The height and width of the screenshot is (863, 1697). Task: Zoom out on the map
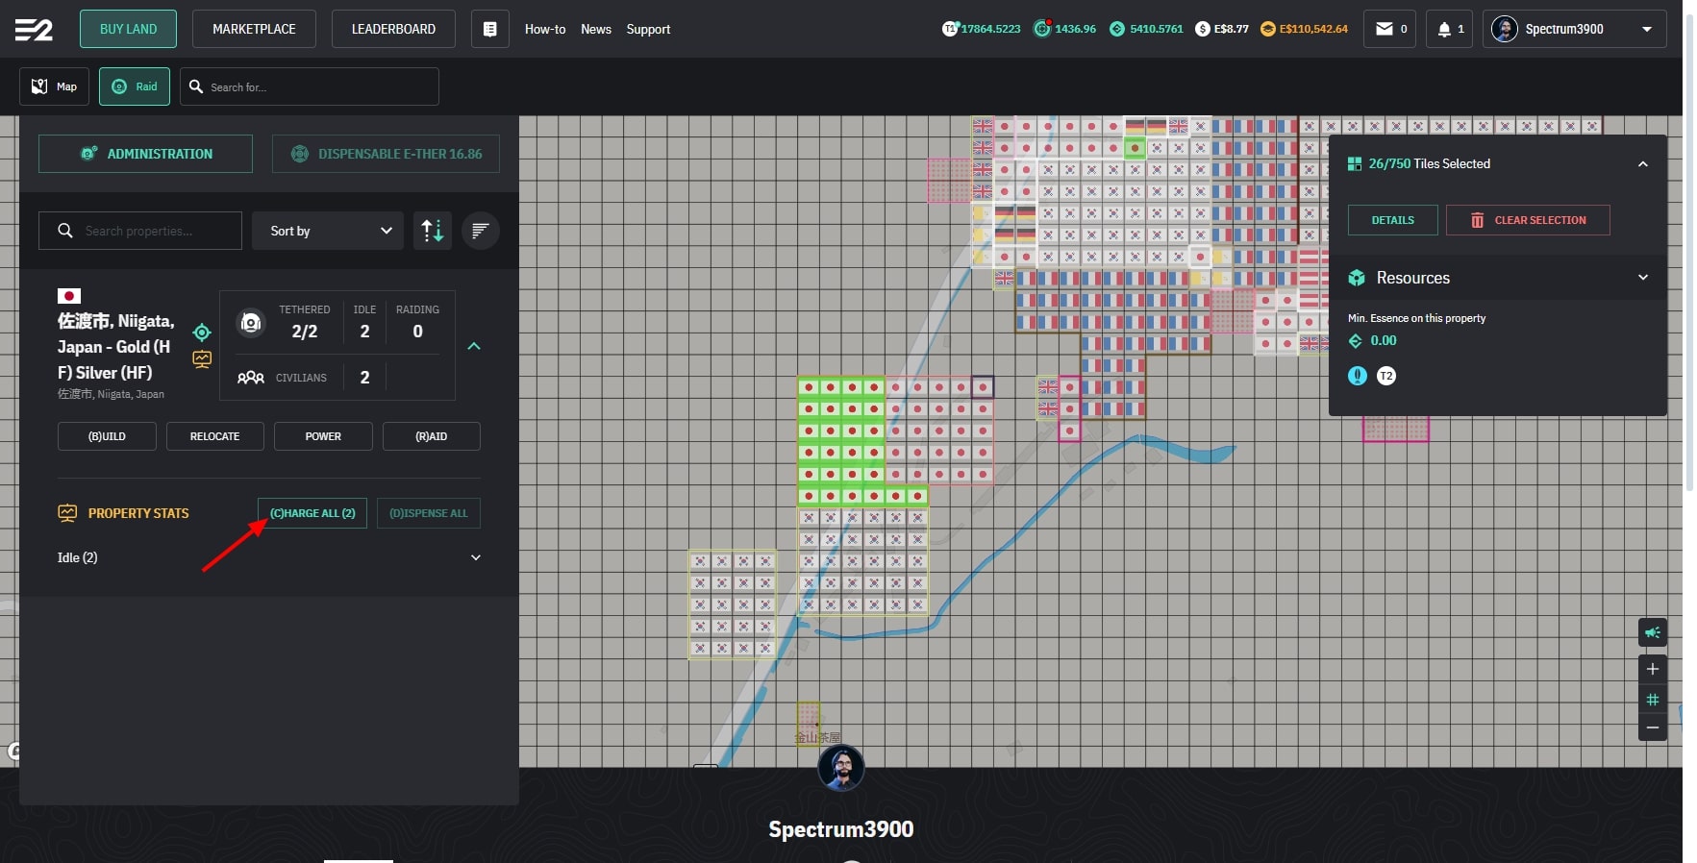click(x=1652, y=727)
